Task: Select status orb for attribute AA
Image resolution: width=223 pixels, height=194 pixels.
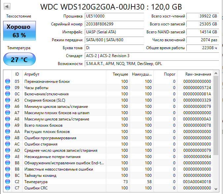Action: [x=8, y=131]
